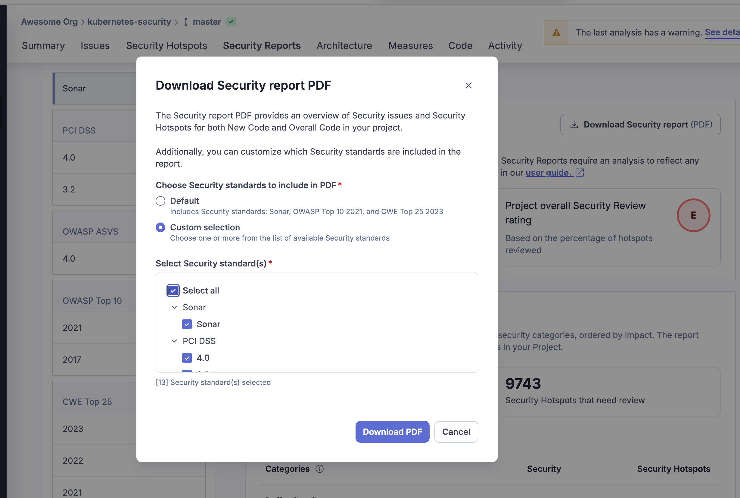Click the green quality gate check badge
This screenshot has width=740, height=498.
click(x=231, y=22)
